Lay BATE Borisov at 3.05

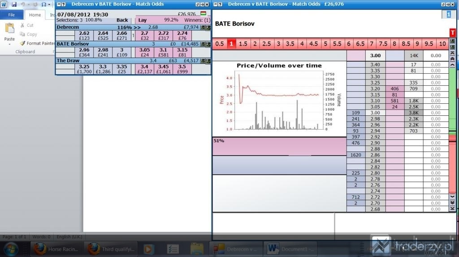pyautogui.click(x=145, y=52)
